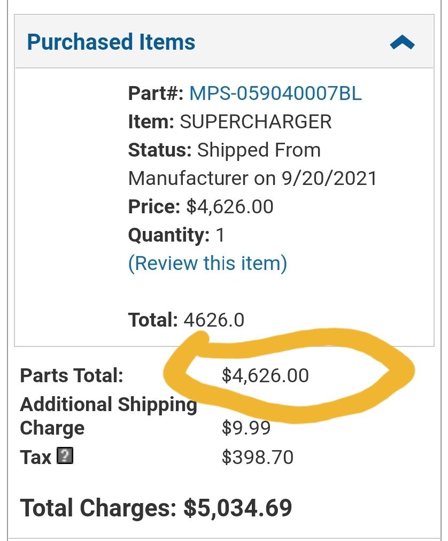Click the $398.70 tax amount
The width and height of the screenshot is (448, 541).
(x=258, y=457)
